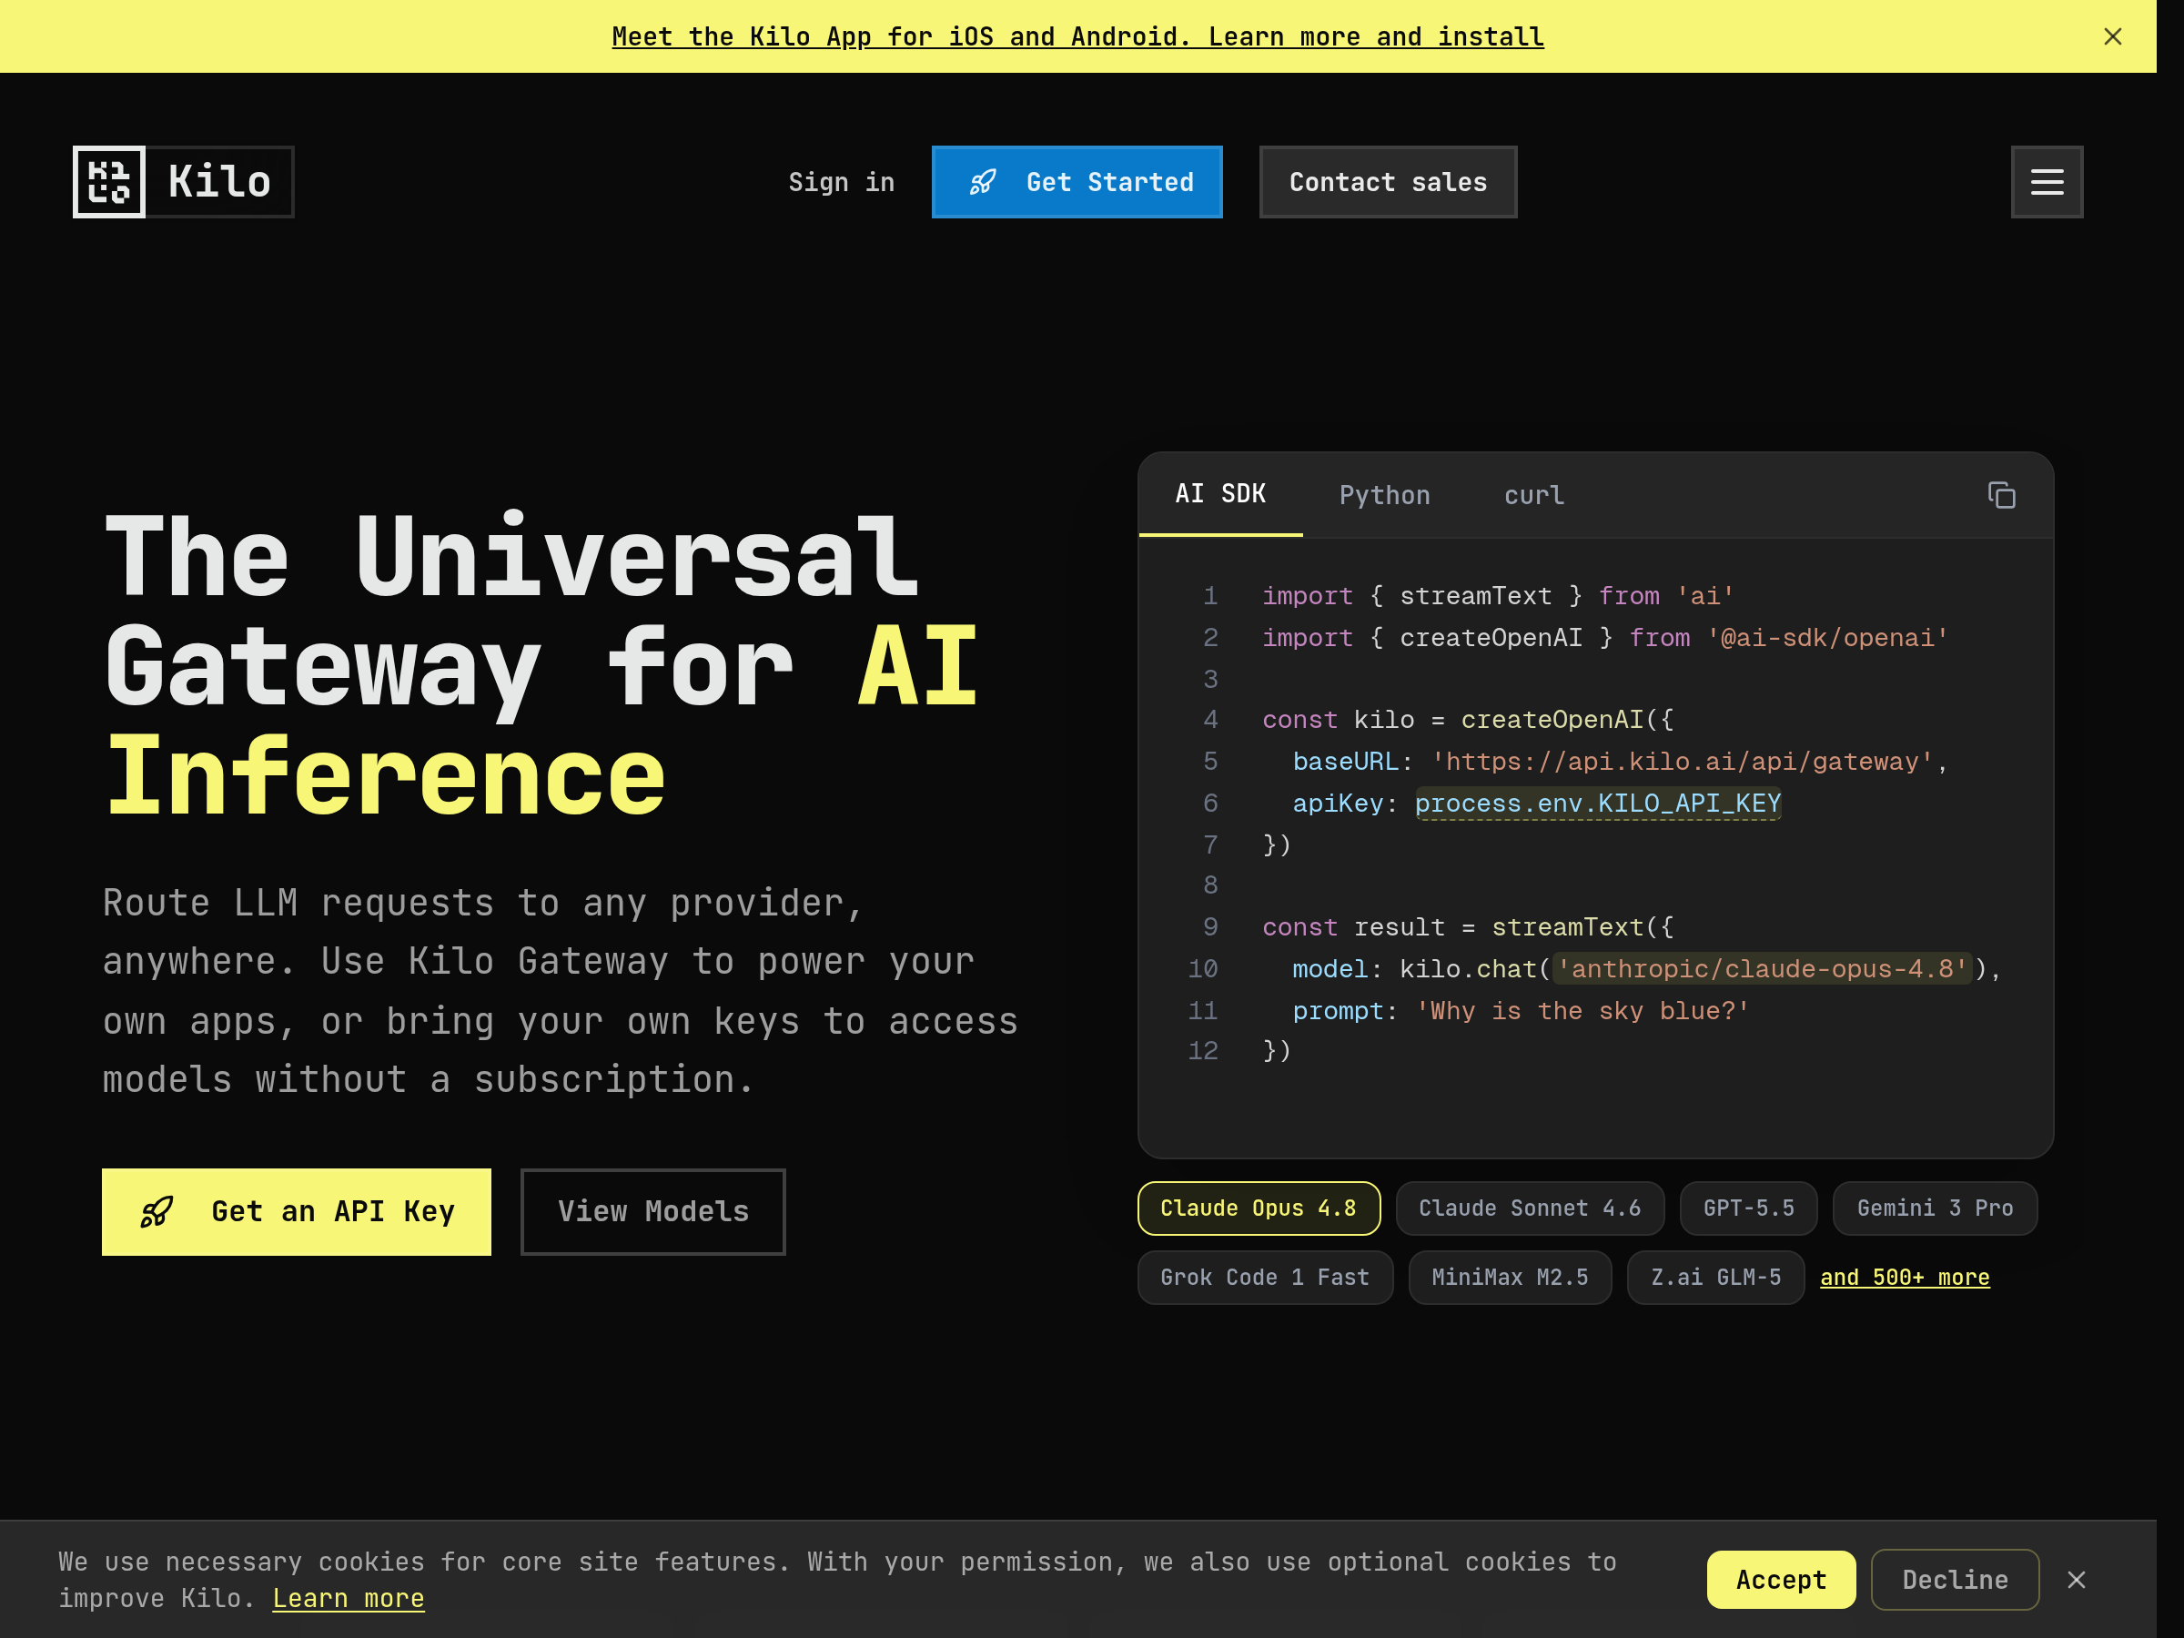Click the 'Route LLM requests' description paragraph
The width and height of the screenshot is (2184, 1638).
tap(560, 990)
